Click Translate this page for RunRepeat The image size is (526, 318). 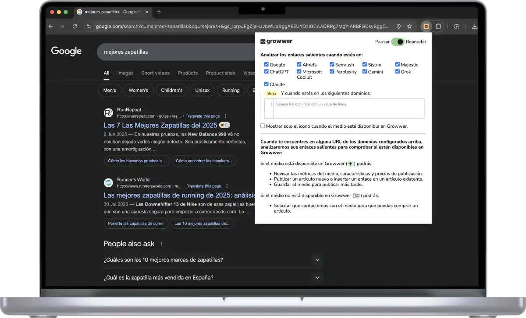(203, 116)
